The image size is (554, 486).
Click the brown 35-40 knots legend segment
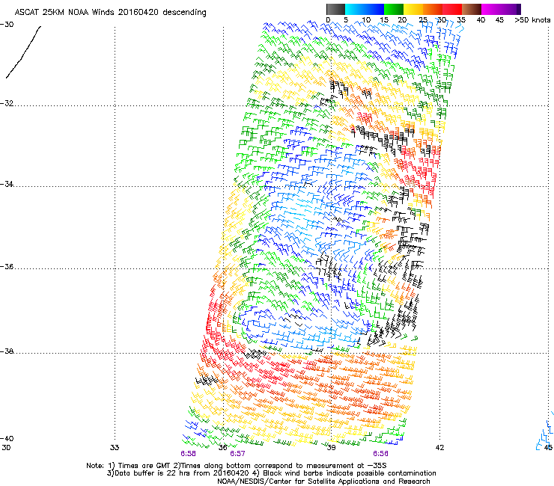[472, 9]
